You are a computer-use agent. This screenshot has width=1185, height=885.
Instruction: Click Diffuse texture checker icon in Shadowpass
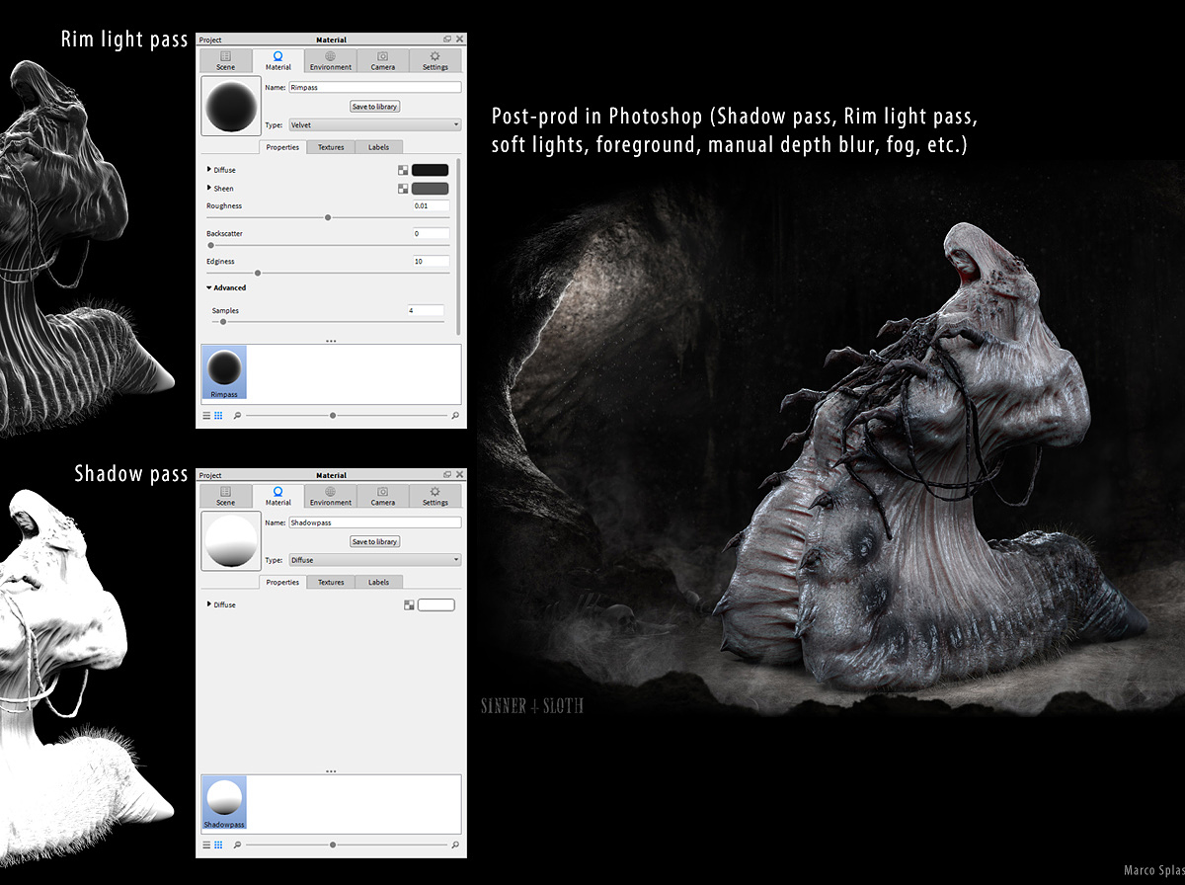pos(409,604)
